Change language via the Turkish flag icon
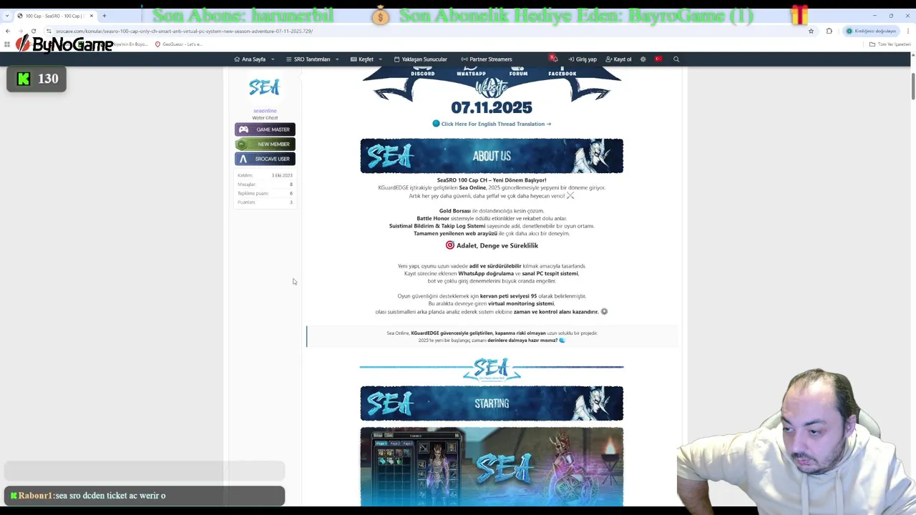The height and width of the screenshot is (515, 916). [x=658, y=59]
